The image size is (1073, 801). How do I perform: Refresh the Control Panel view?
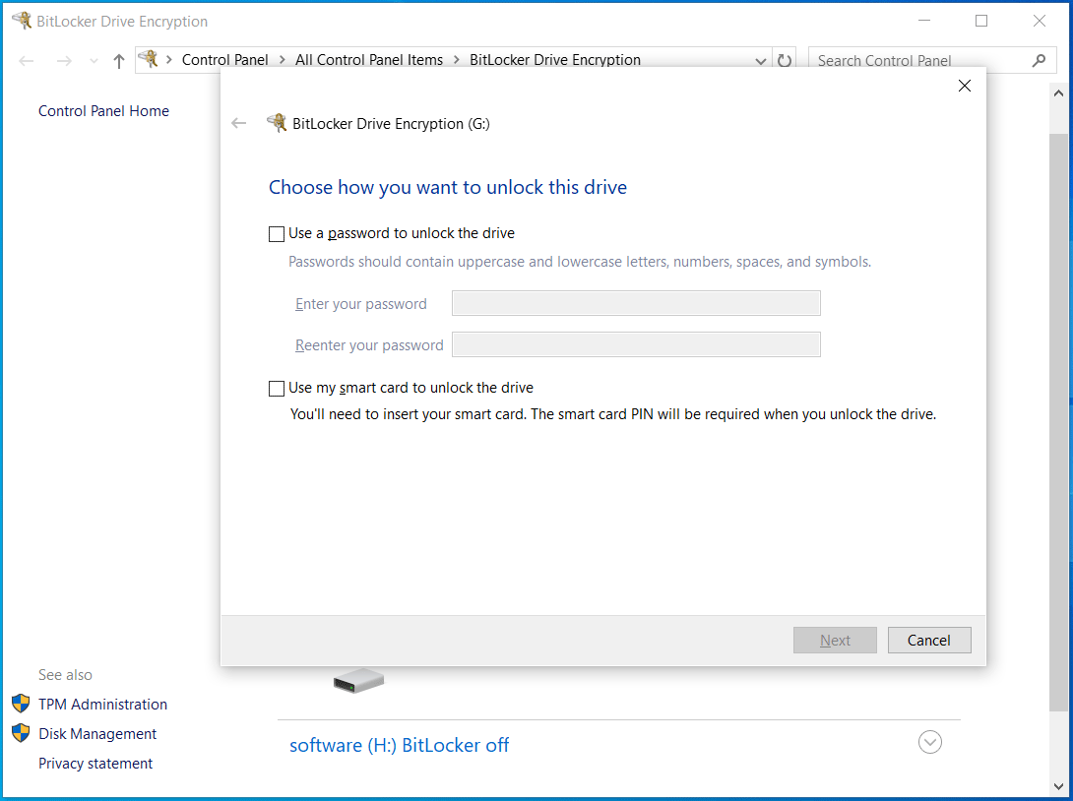(x=785, y=61)
